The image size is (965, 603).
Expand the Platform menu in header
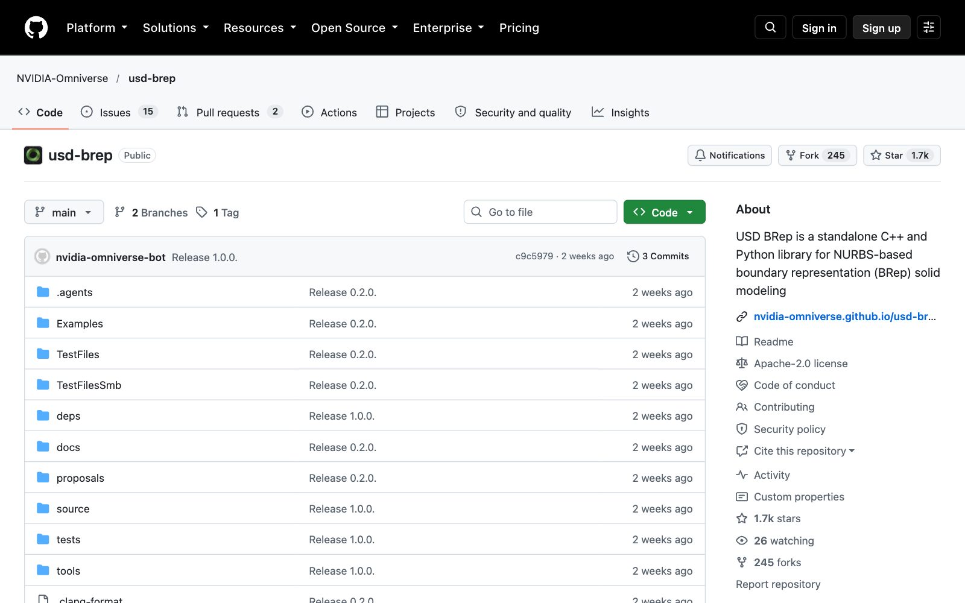[97, 28]
